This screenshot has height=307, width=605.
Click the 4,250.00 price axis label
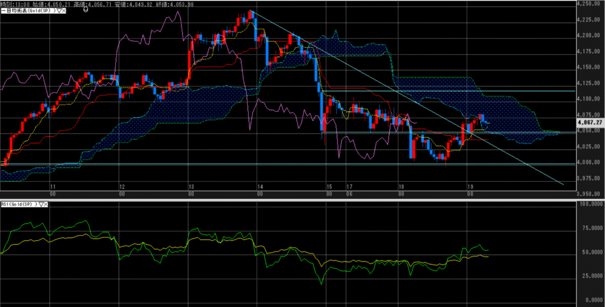[x=588, y=4]
